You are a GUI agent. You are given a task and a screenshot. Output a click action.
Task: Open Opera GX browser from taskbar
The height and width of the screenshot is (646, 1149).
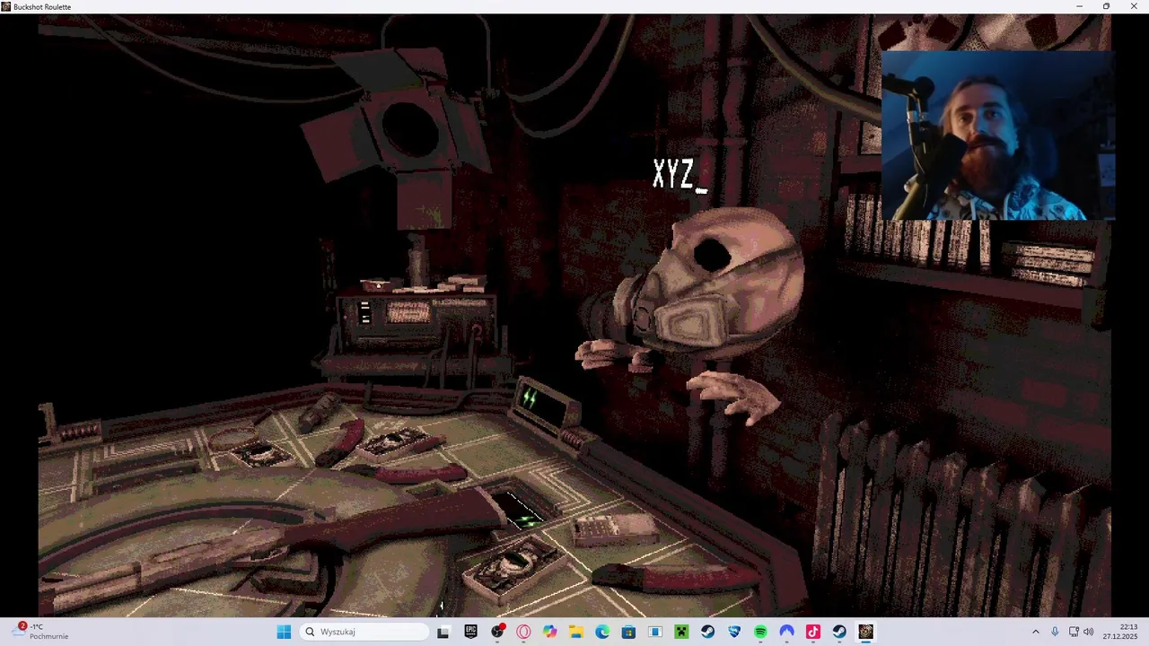[x=523, y=632]
